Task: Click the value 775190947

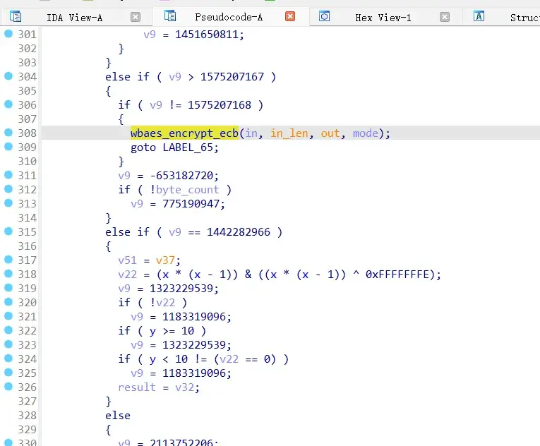Action: (191, 204)
